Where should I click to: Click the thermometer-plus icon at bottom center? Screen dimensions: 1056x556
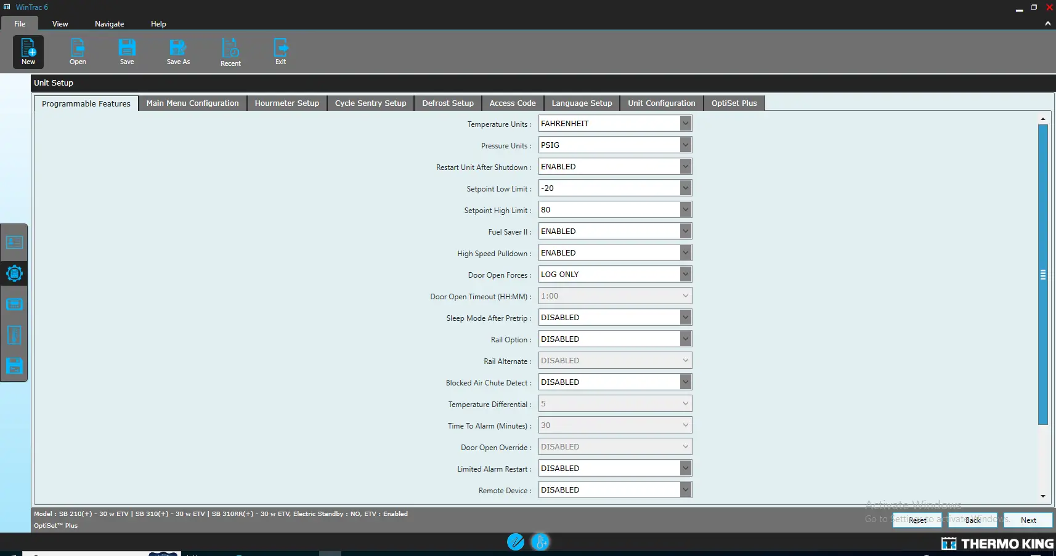539,542
